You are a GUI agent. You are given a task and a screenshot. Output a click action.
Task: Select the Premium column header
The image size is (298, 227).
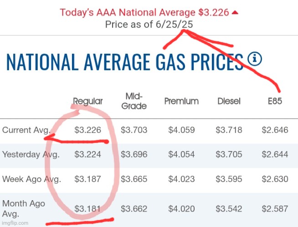pos(181,101)
